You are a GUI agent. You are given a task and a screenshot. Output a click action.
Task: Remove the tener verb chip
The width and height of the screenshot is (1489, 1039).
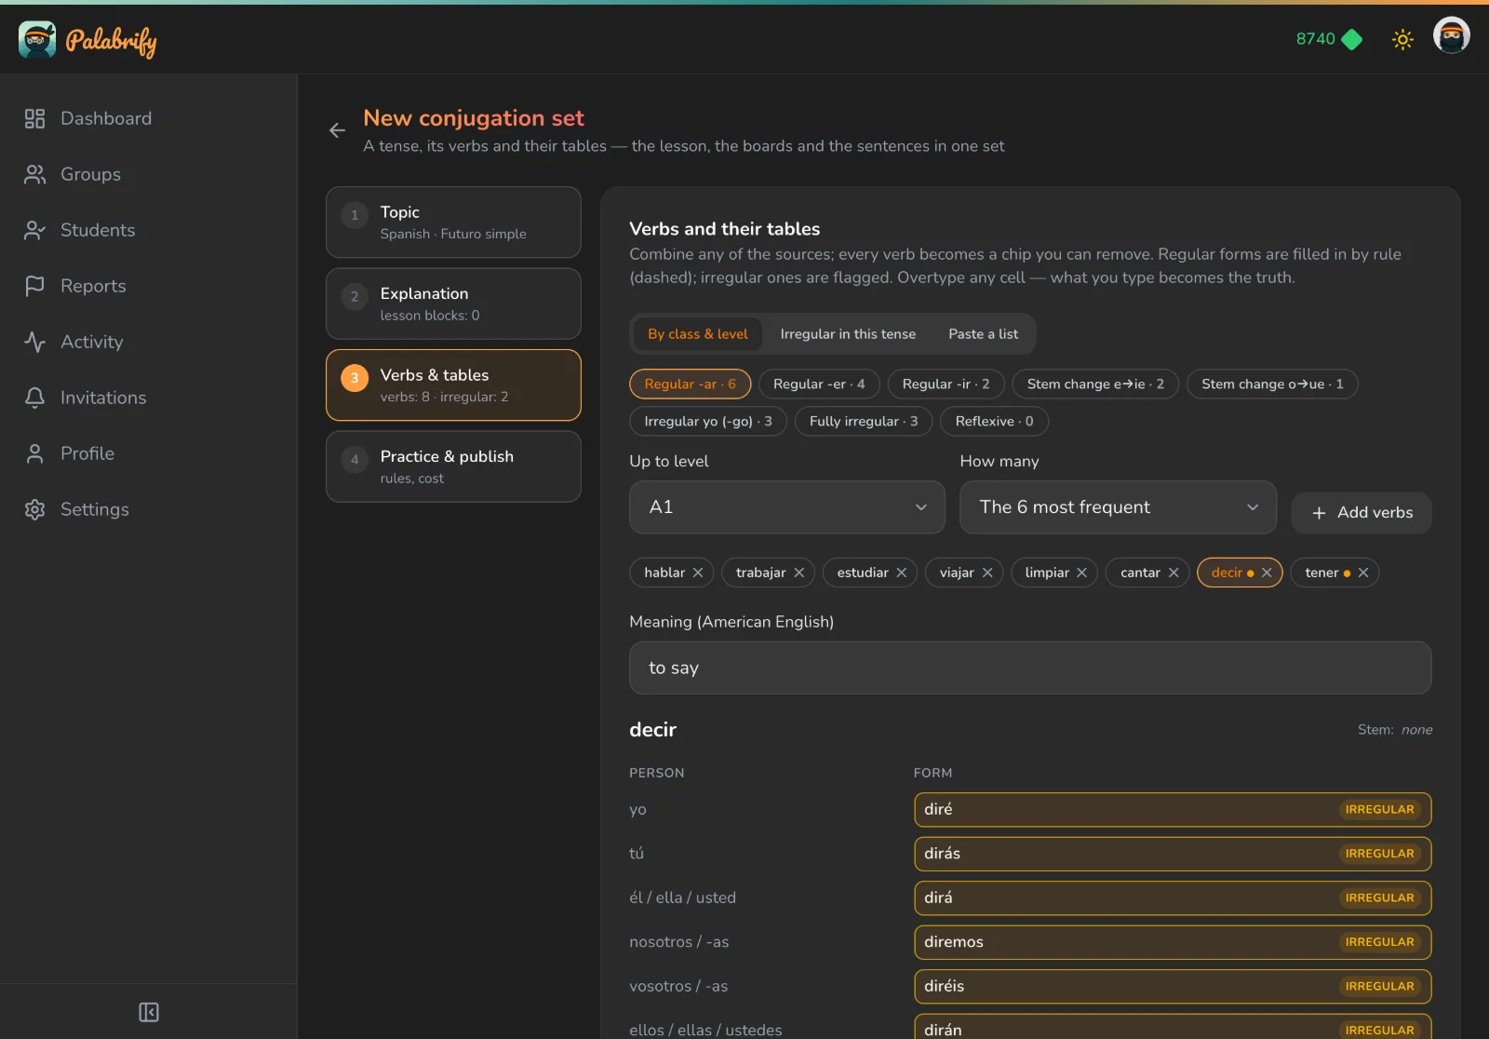pos(1363,573)
